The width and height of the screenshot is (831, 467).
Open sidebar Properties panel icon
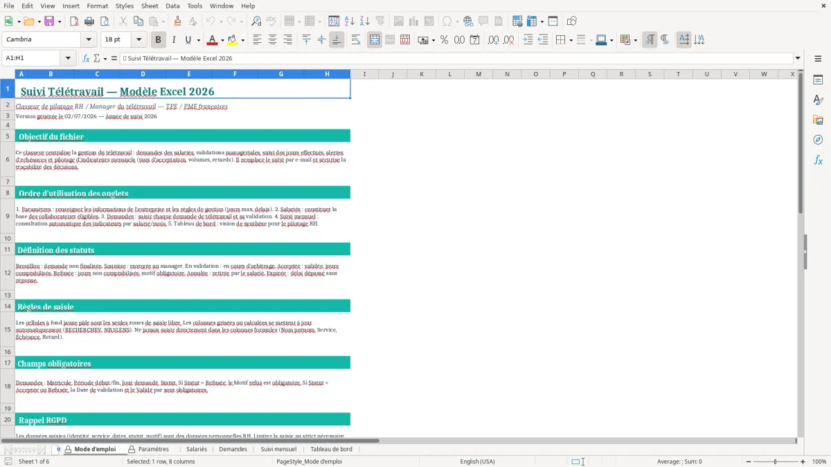[x=818, y=80]
